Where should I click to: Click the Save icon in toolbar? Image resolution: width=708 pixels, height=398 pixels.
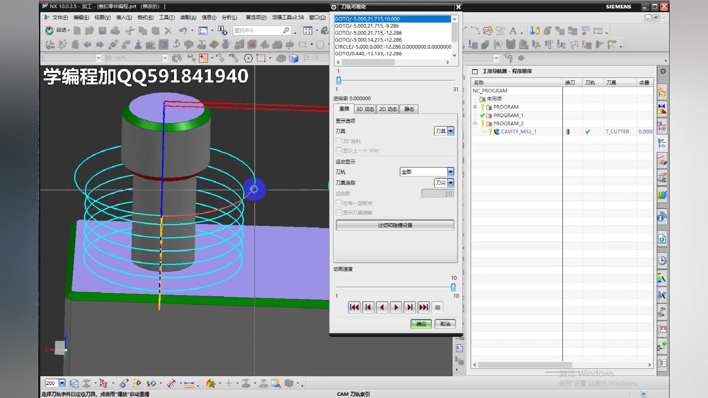point(102,31)
